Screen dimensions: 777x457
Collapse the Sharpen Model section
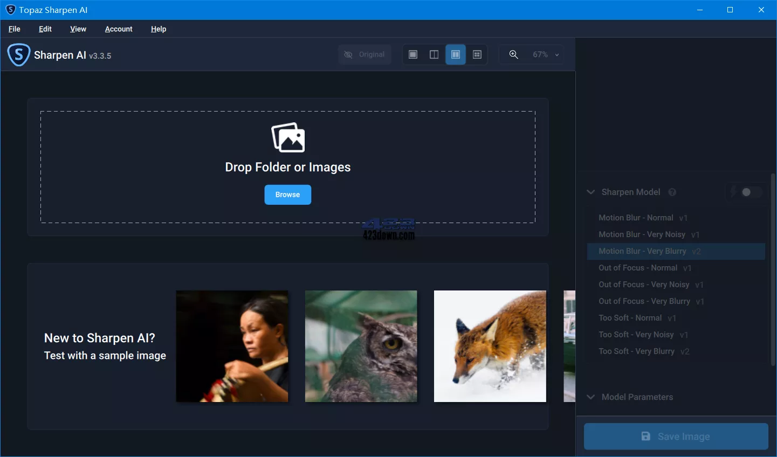tap(590, 192)
